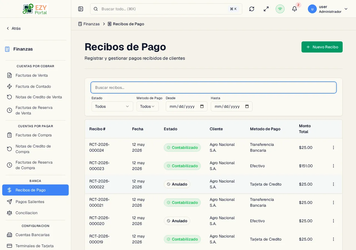Screen dimensions: 356x250
Task: Click the Fecha column header
Action: [x=138, y=129]
